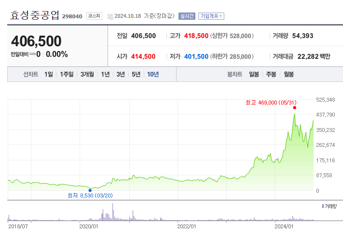Select the 1년 line chart period

[x=105, y=74]
